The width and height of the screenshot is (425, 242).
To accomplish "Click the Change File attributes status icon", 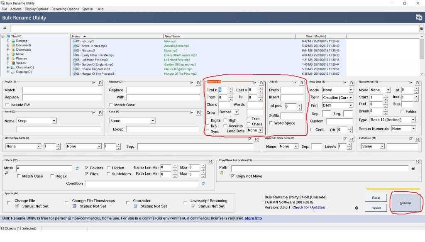I will tap(17, 206).
